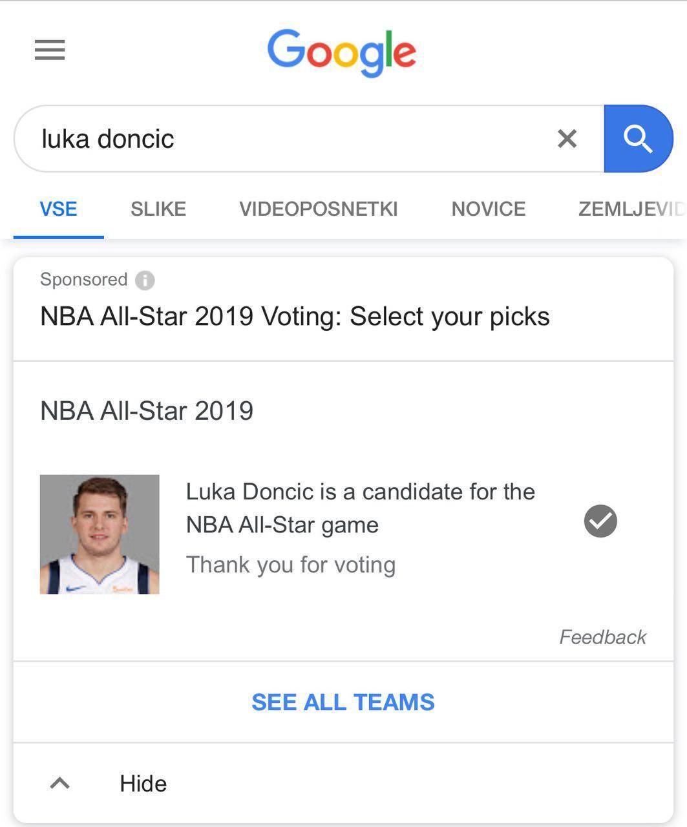
Task: Click the Luka Doncic candidate text
Action: (360, 508)
